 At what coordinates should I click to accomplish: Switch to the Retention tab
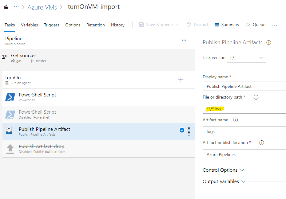coord(96,25)
